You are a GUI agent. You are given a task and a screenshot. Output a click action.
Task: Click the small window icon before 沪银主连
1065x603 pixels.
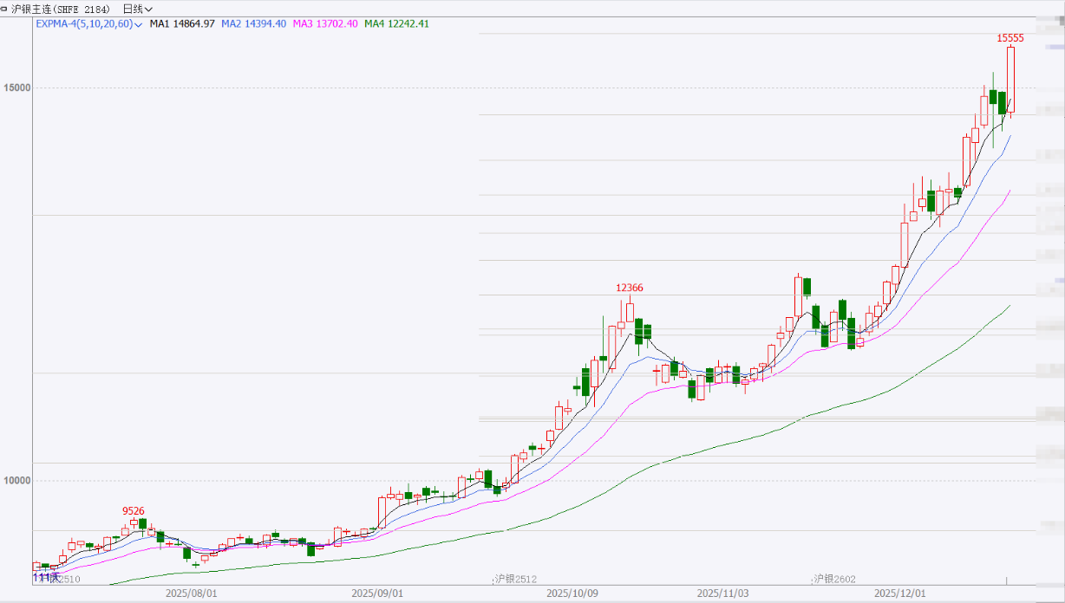click(5, 9)
